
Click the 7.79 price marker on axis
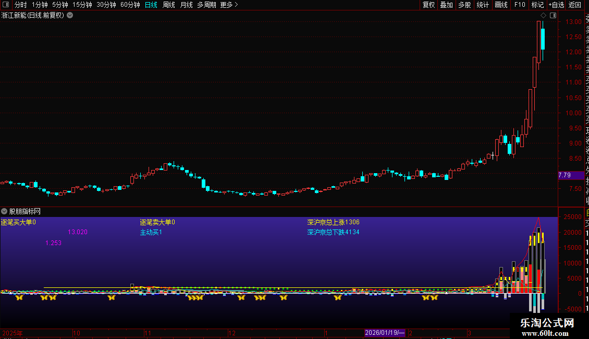click(x=571, y=175)
